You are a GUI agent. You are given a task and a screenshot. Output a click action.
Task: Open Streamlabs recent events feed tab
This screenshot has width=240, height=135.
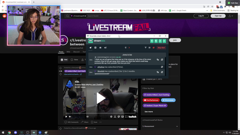[x=90, y=48]
